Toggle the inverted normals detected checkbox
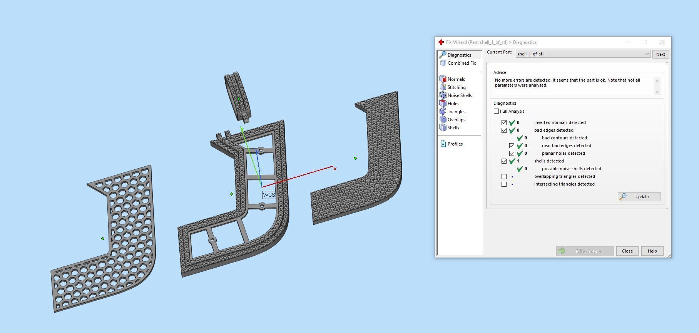 click(x=504, y=122)
